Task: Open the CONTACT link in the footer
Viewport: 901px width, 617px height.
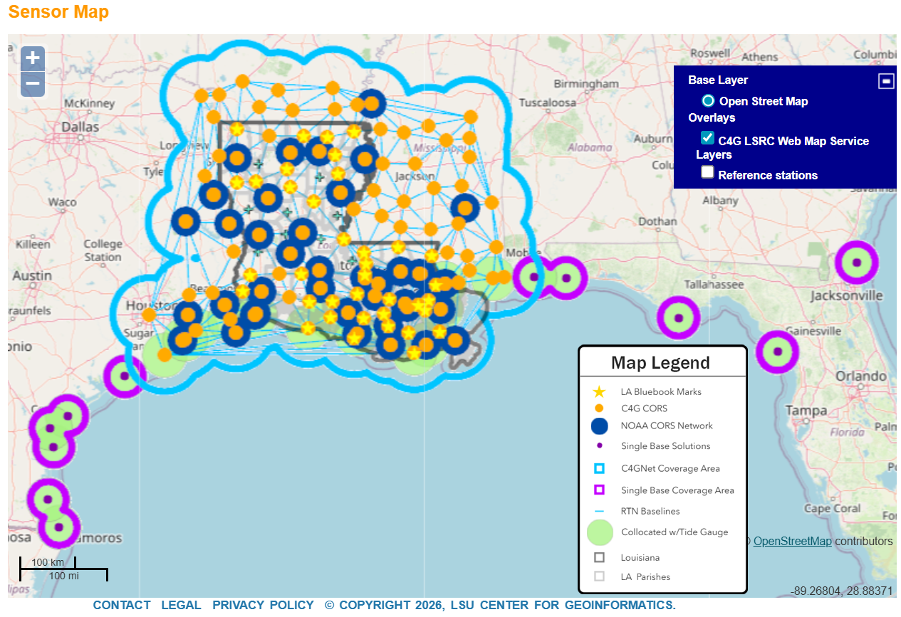Action: (121, 605)
